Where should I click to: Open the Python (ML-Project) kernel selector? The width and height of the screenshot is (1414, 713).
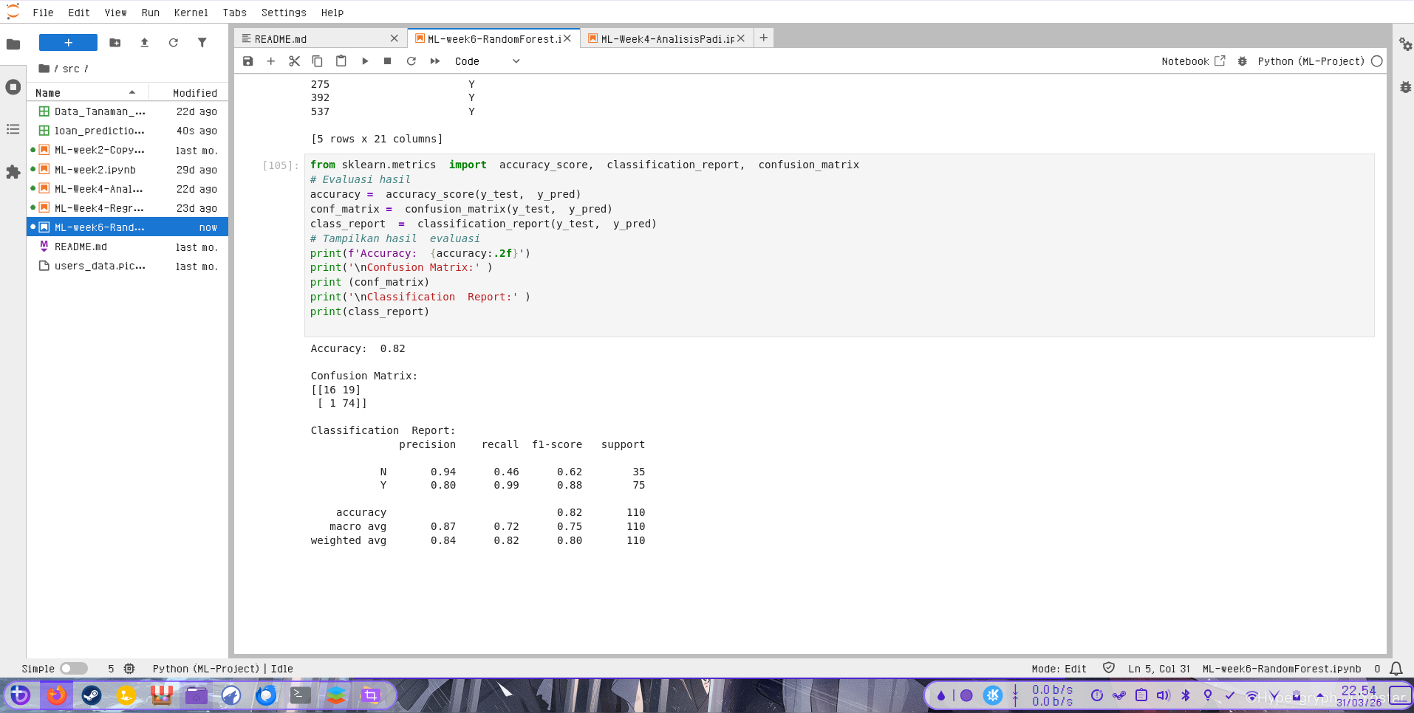point(1311,61)
